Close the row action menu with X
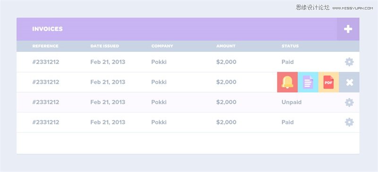Screen dimensions: 378x172 click(x=349, y=82)
